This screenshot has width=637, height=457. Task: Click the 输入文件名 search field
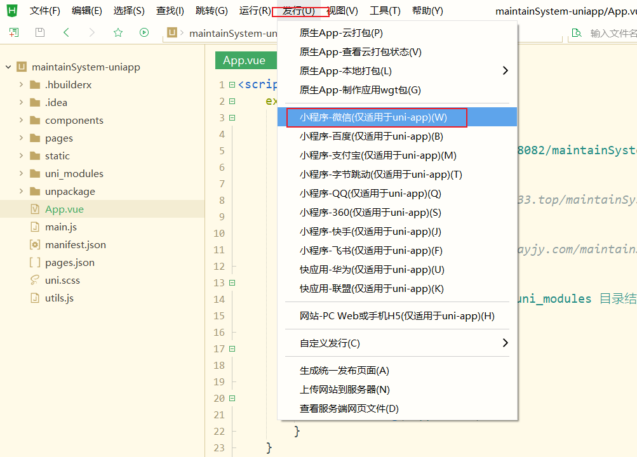(x=613, y=33)
